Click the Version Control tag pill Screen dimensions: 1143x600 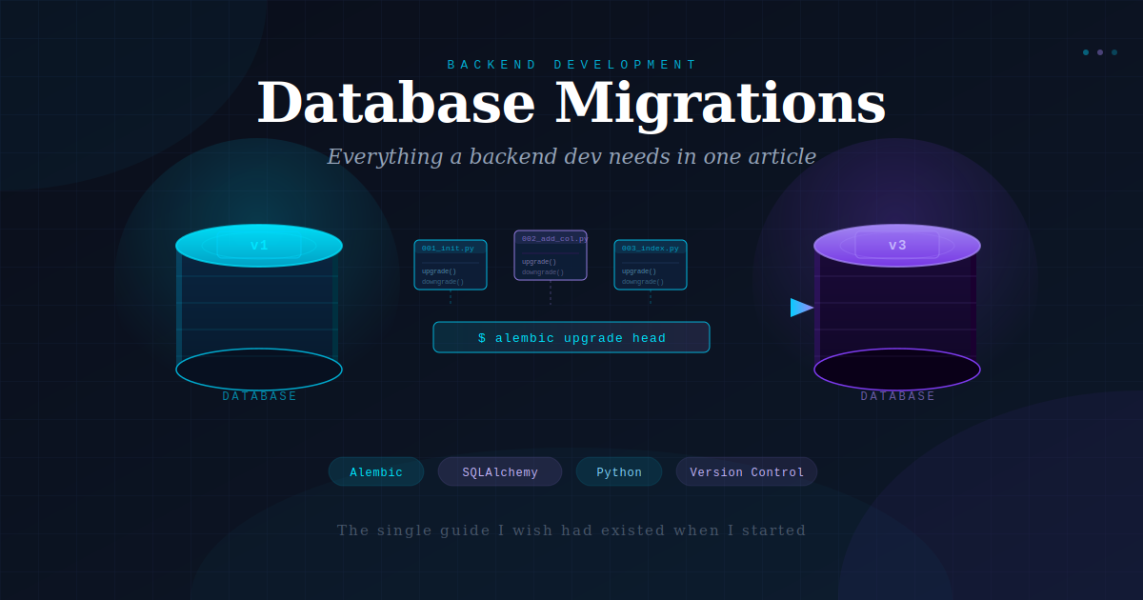747,471
